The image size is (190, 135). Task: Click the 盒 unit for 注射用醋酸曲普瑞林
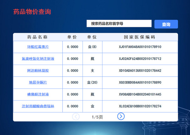(x=92, y=106)
